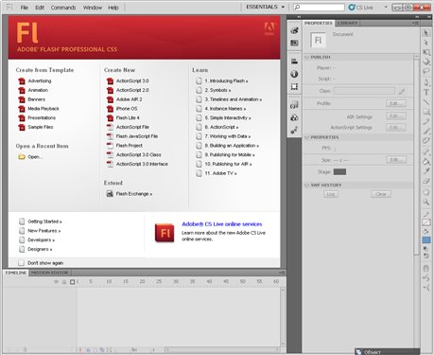
Task: Click the Open folder icon
Action: [22, 157]
